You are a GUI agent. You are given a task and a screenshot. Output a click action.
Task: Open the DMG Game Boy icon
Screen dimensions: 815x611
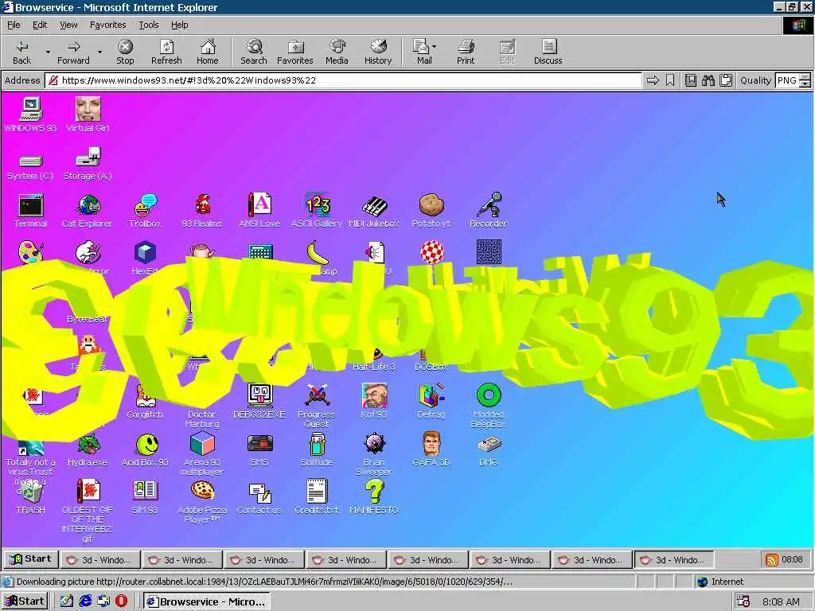coord(489,449)
